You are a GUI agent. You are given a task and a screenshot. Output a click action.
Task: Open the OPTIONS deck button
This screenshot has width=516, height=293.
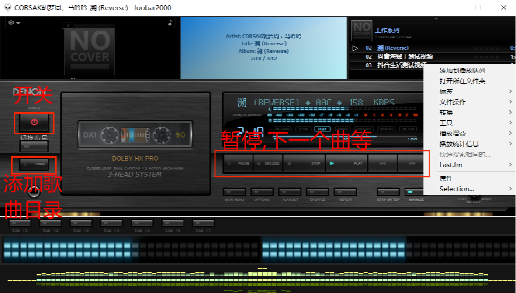click(262, 192)
